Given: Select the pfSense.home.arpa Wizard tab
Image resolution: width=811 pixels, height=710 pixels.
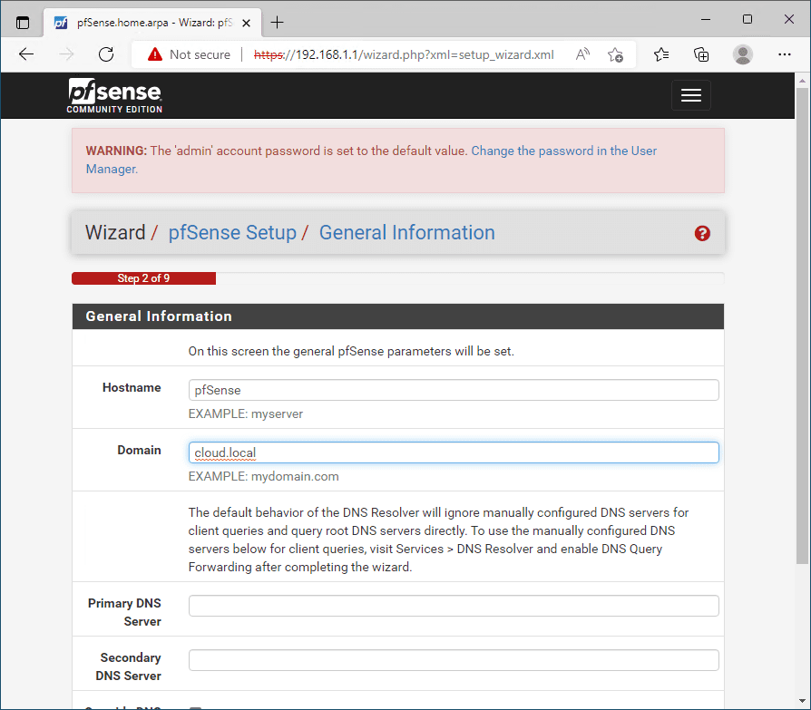Looking at the screenshot, I should click(153, 23).
